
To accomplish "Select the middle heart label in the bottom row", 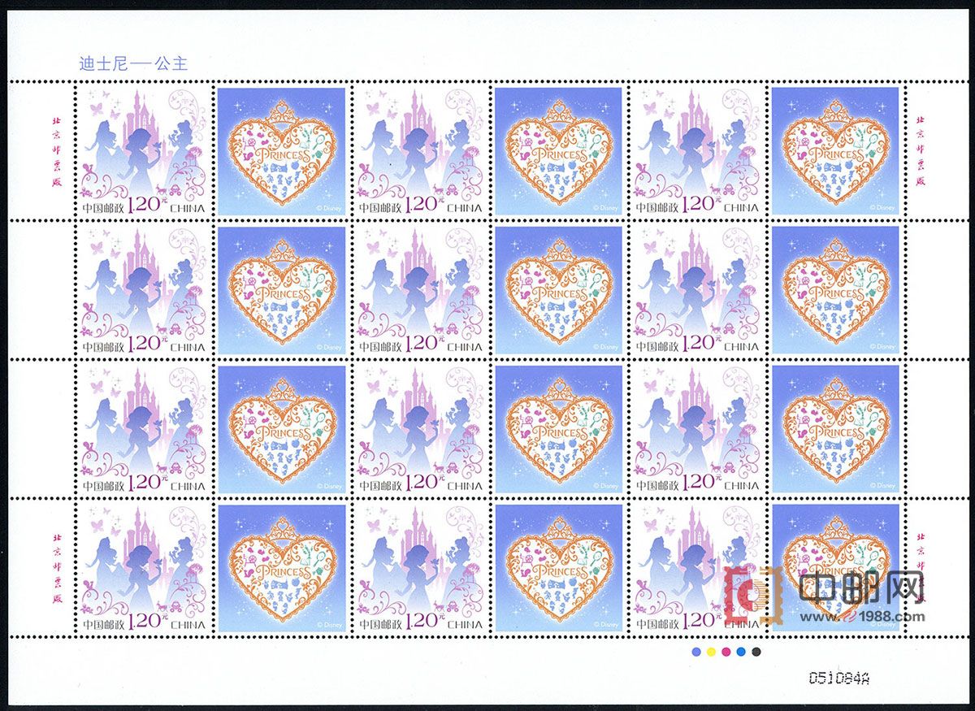I will tap(558, 568).
